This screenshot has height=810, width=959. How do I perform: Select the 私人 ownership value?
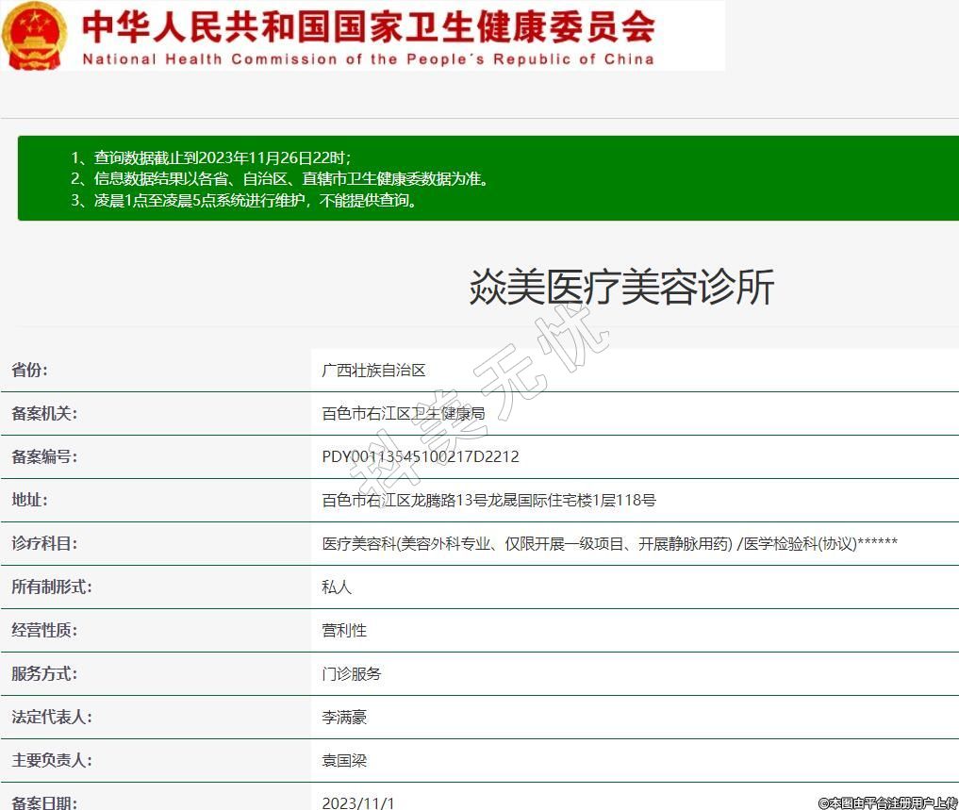click(x=337, y=587)
